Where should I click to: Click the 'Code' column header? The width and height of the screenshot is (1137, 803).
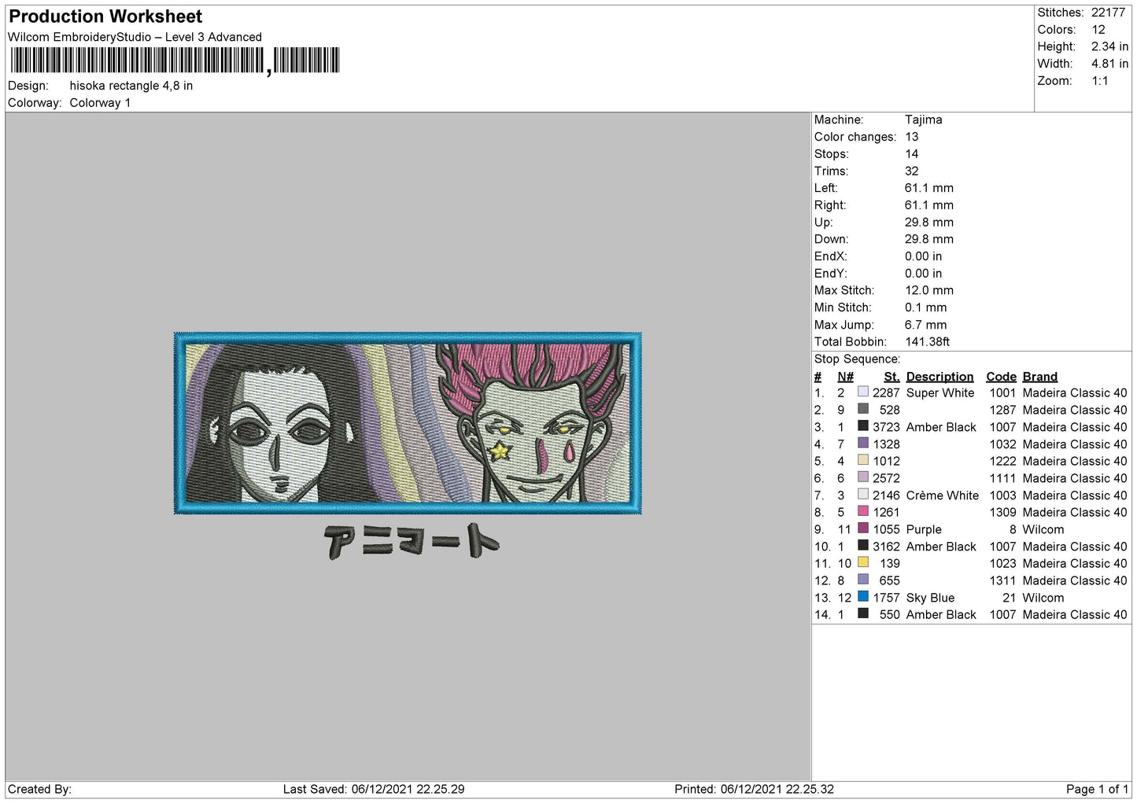pyautogui.click(x=1001, y=377)
